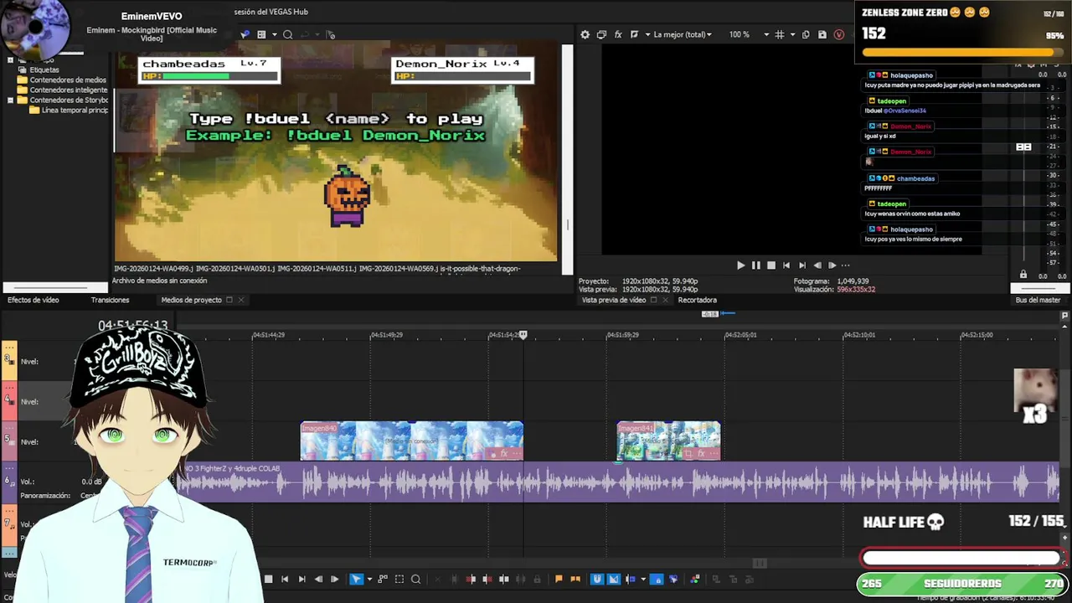Select Etiquetas in media tree
The height and width of the screenshot is (603, 1072).
[44, 70]
